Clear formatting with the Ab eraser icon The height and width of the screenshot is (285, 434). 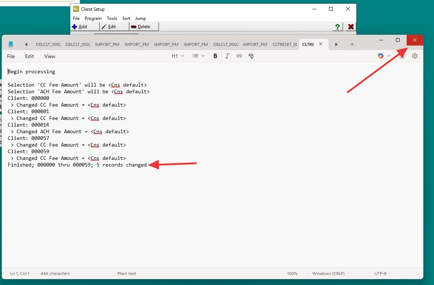point(251,56)
